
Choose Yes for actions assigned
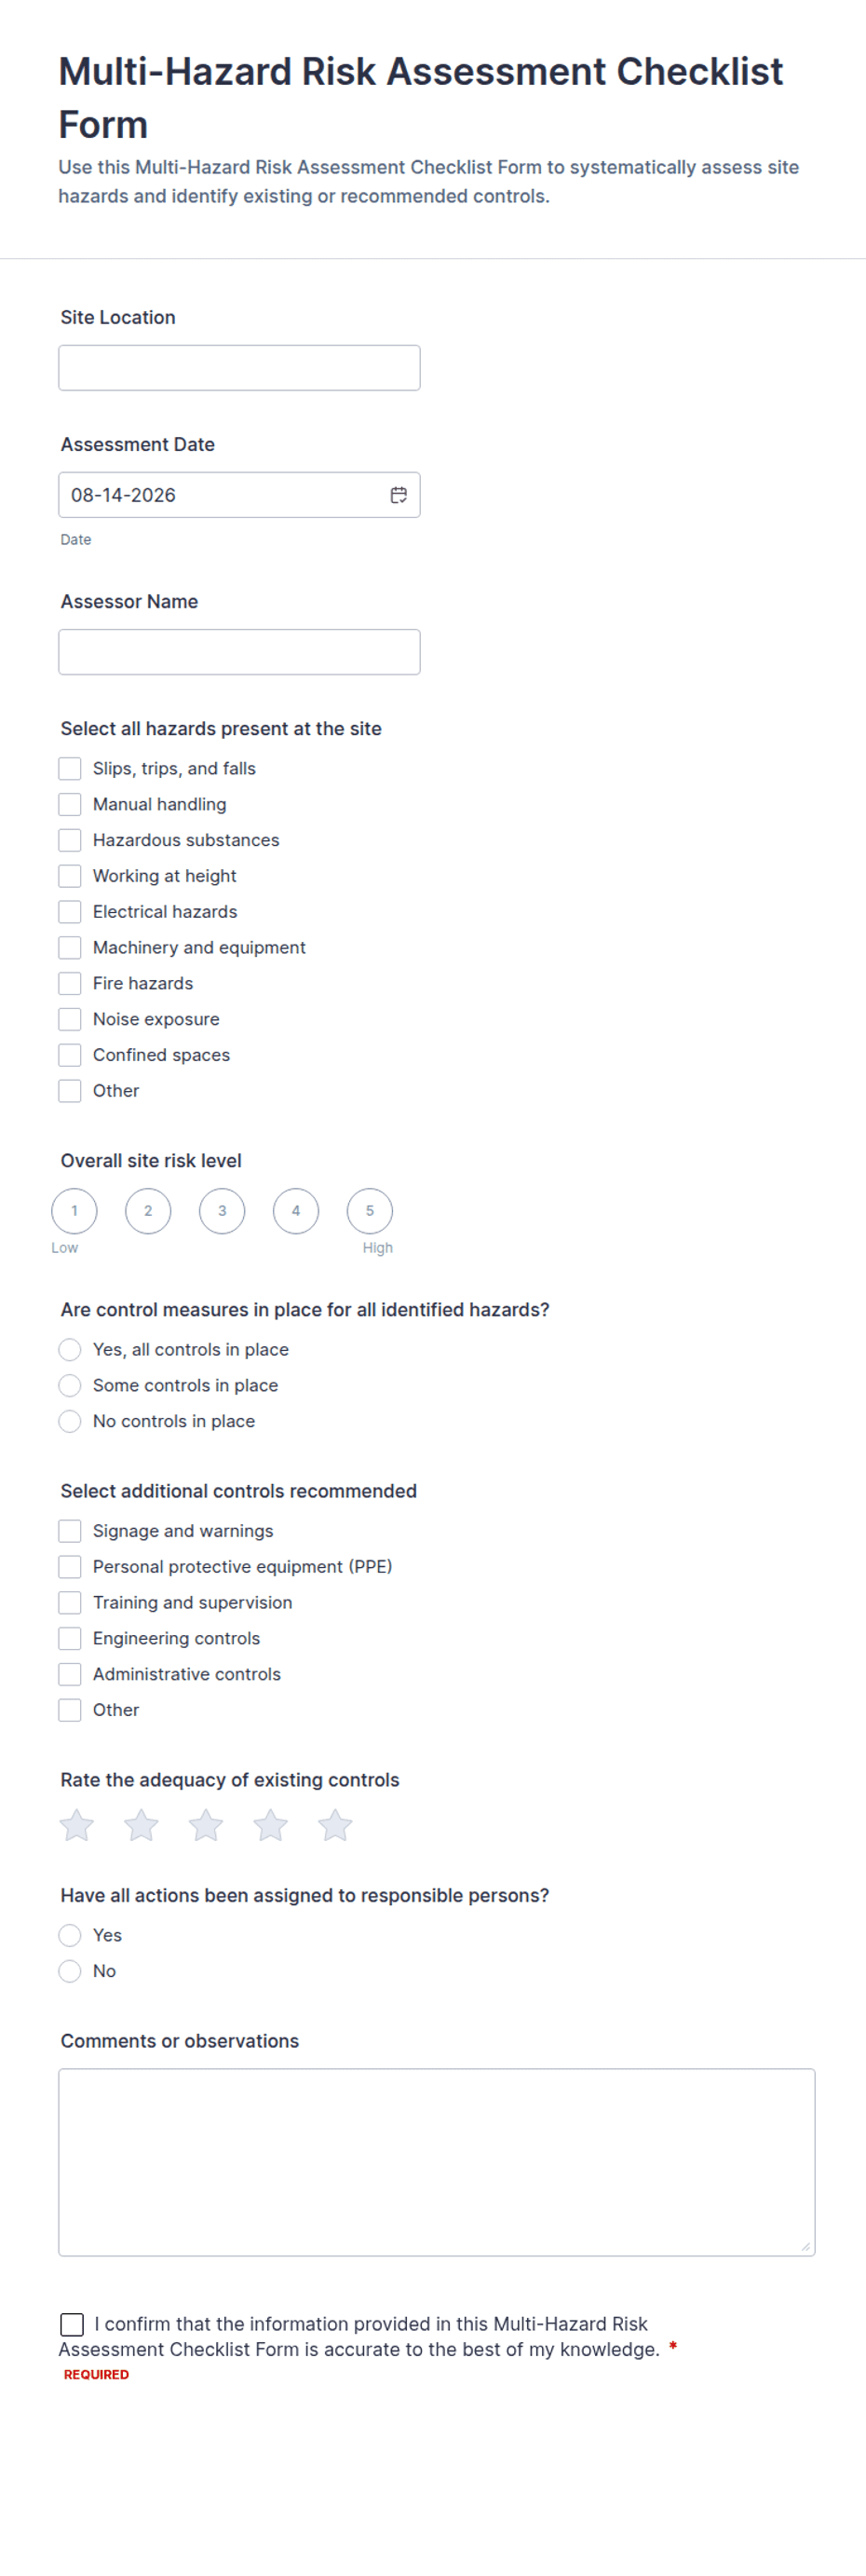click(70, 1935)
